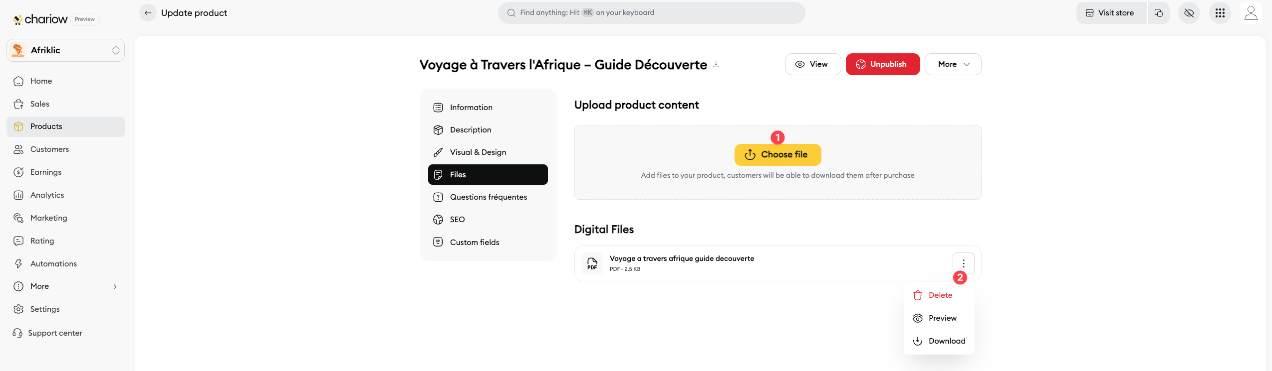Switch to the SEO tab
Viewport: 1272px width, 371px height.
tap(488, 220)
